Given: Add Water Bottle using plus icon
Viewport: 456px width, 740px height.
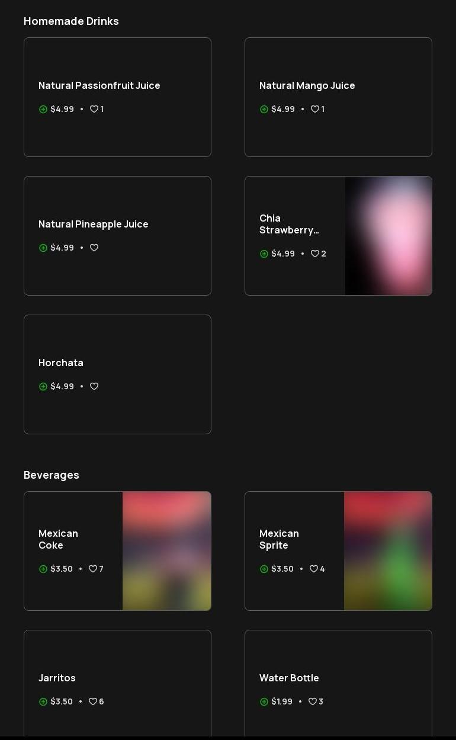Looking at the screenshot, I should 264,701.
